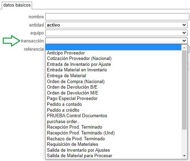This screenshot has width=190, height=161.
Task: Select the blank highlighted option
Action: coord(113,47)
